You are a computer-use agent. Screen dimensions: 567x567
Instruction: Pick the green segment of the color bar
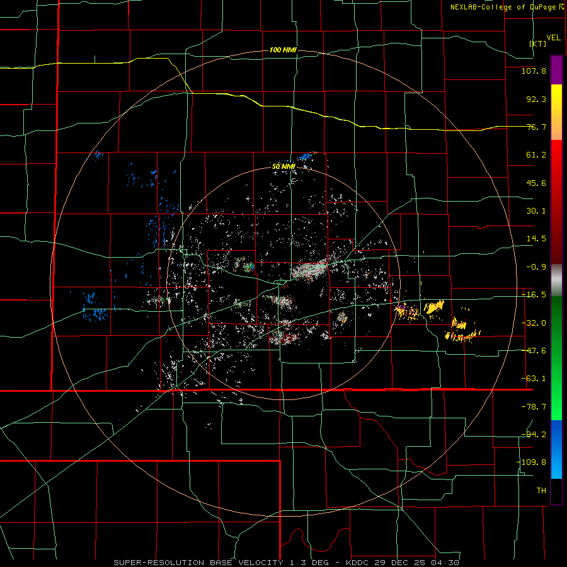[556, 358]
